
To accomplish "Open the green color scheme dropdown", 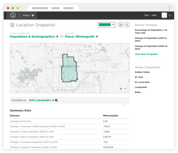I will pyautogui.click(x=107, y=25).
